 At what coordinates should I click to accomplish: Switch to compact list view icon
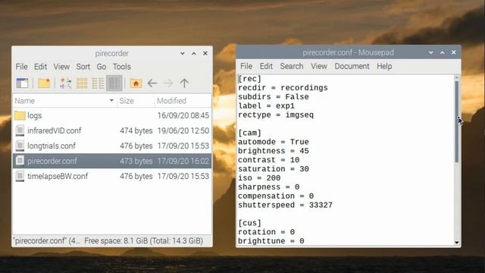point(98,83)
